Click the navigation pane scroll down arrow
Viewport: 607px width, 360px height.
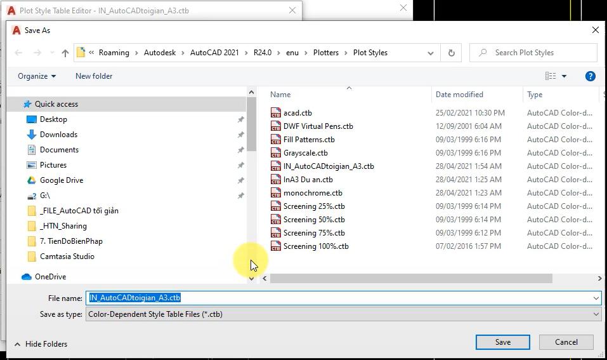tap(251, 278)
